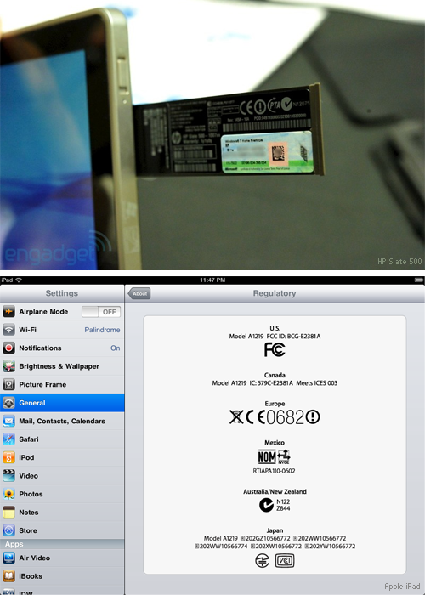
Task: Tap the Picture Frame icon
Action: [x=8, y=384]
